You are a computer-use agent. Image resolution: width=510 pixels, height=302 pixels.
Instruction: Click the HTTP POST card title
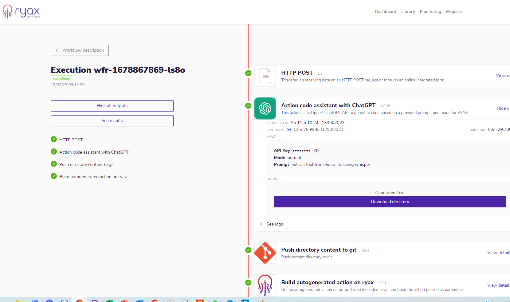297,73
